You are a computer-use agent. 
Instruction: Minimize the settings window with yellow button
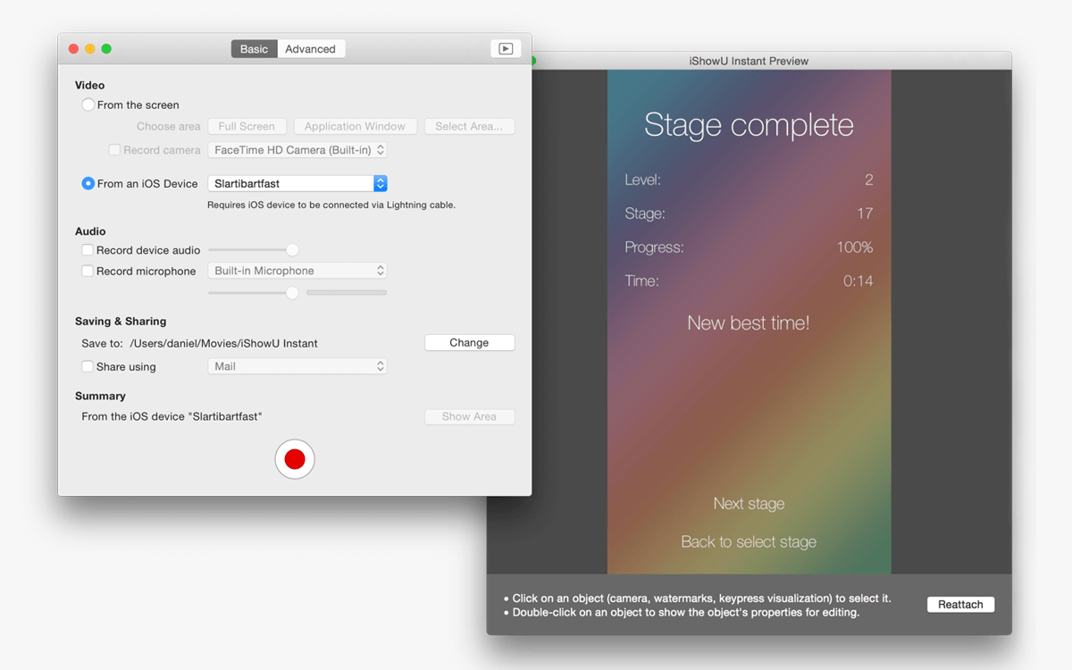click(x=90, y=49)
